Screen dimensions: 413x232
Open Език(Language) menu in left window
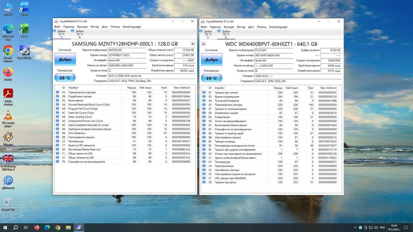(132, 26)
